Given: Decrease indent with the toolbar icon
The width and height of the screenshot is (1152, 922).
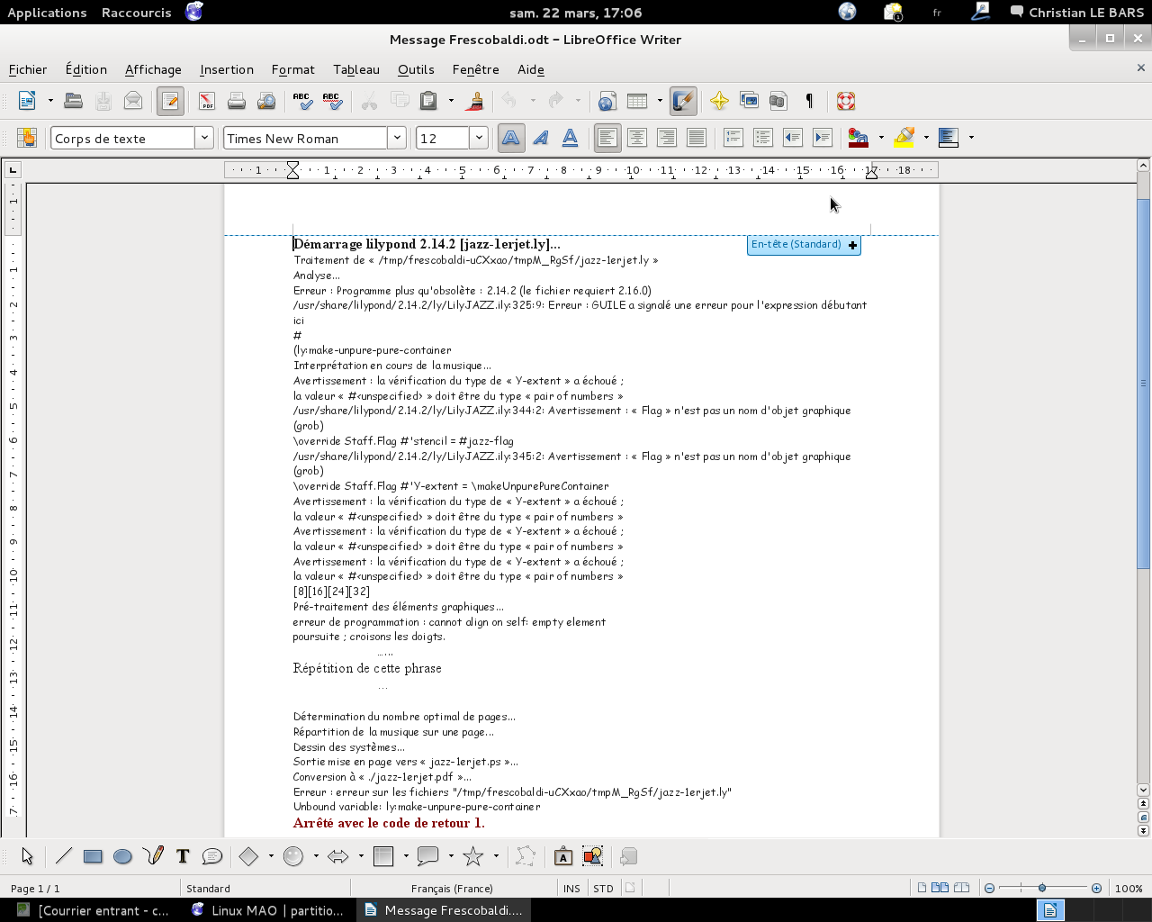Looking at the screenshot, I should point(793,138).
